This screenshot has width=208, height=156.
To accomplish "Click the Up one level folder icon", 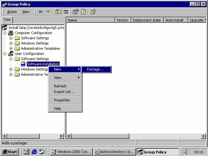I will point(58,12).
